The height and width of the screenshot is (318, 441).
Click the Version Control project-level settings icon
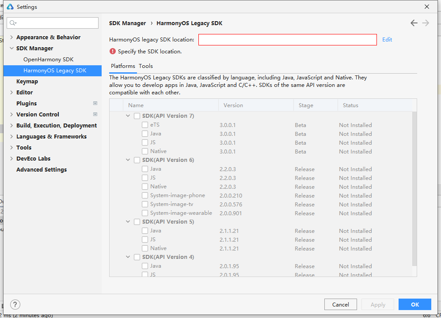[x=95, y=114]
